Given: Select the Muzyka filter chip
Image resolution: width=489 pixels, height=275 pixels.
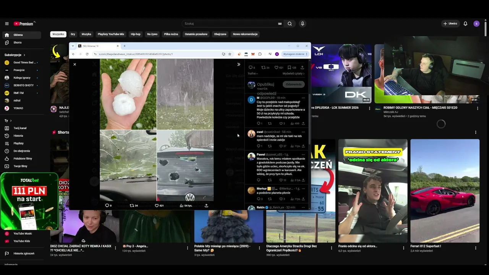Looking at the screenshot, I should pyautogui.click(x=86, y=34).
